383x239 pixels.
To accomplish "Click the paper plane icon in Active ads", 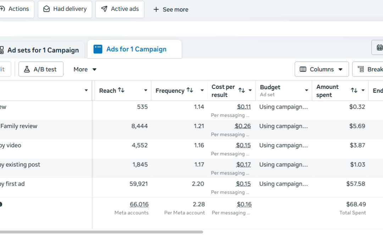I will click(104, 9).
